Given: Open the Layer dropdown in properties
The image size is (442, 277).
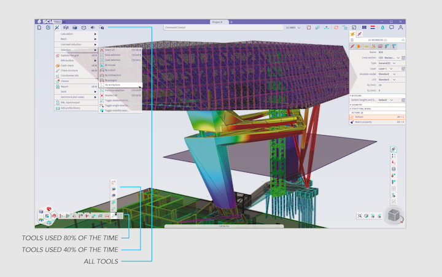Looking at the screenshot, I should [388, 68].
